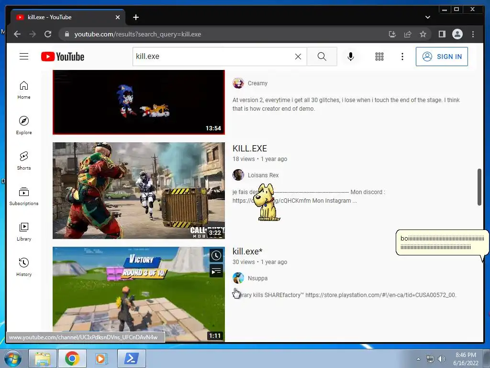
Task: Click the network tray icon
Action: (x=430, y=359)
